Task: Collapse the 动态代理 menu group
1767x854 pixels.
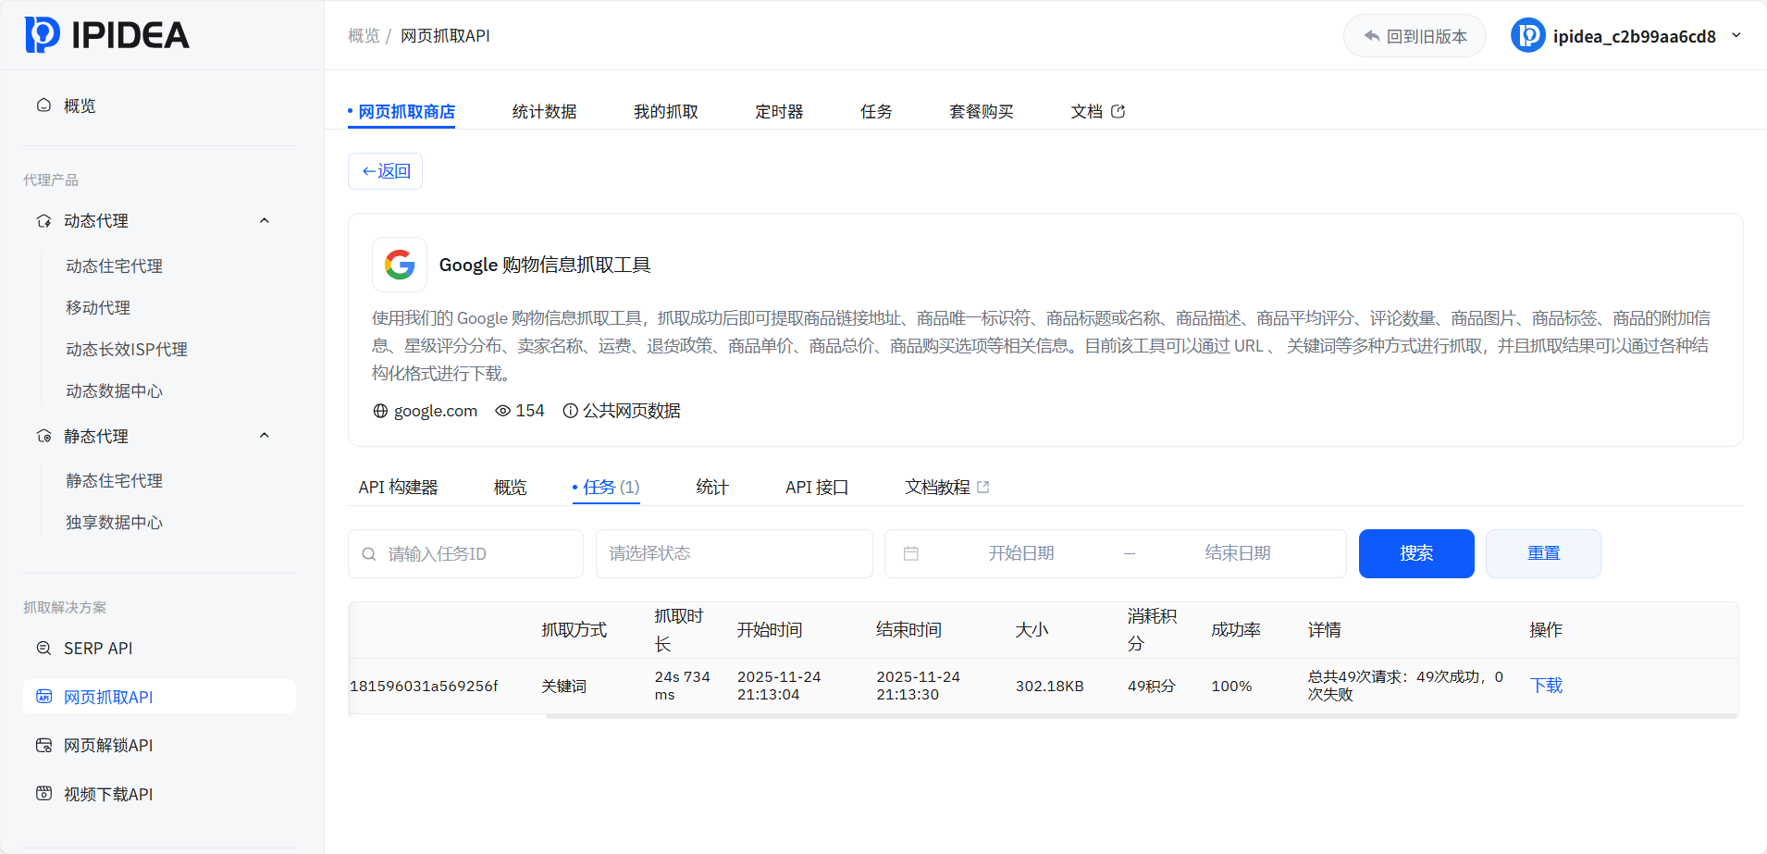Action: tap(265, 221)
